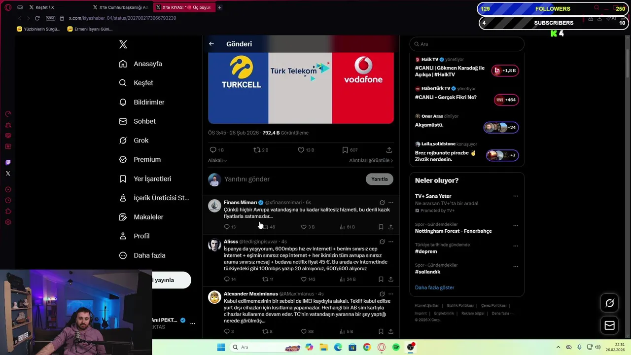
Task: Open options for #sallandık trend
Action: (516, 266)
